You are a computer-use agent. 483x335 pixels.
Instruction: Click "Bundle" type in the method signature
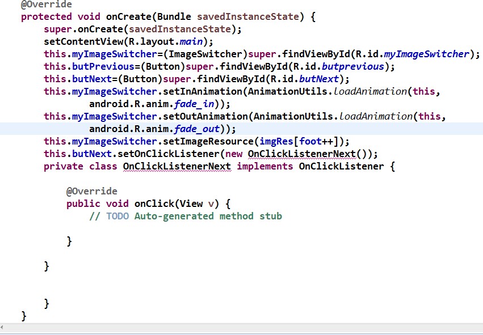[x=174, y=16]
